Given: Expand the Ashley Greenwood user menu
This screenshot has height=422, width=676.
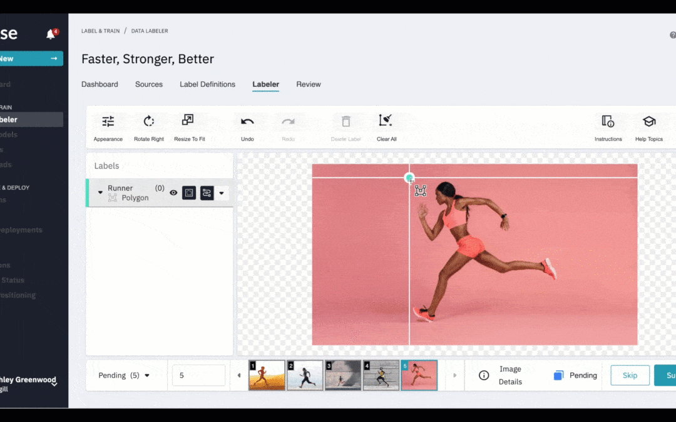Looking at the screenshot, I should (54, 383).
